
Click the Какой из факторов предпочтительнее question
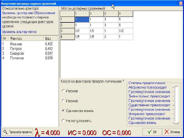92,81
